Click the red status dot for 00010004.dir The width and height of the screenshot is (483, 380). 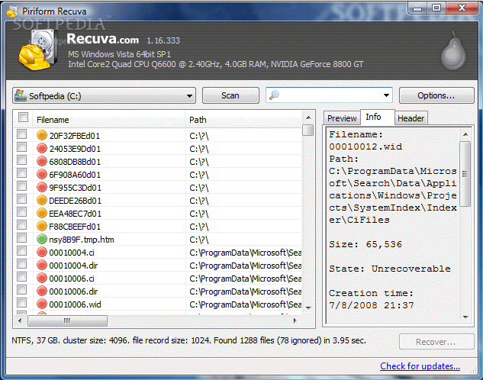(x=41, y=265)
